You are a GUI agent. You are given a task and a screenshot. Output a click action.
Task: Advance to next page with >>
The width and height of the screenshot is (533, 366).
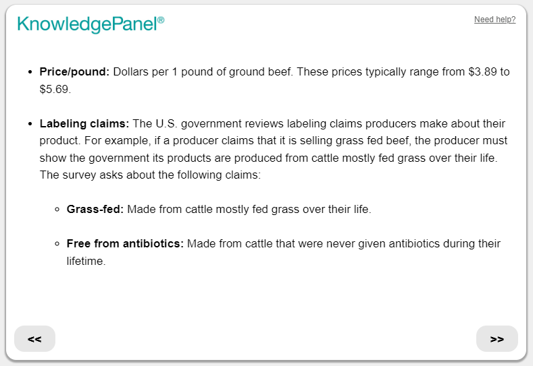click(497, 339)
